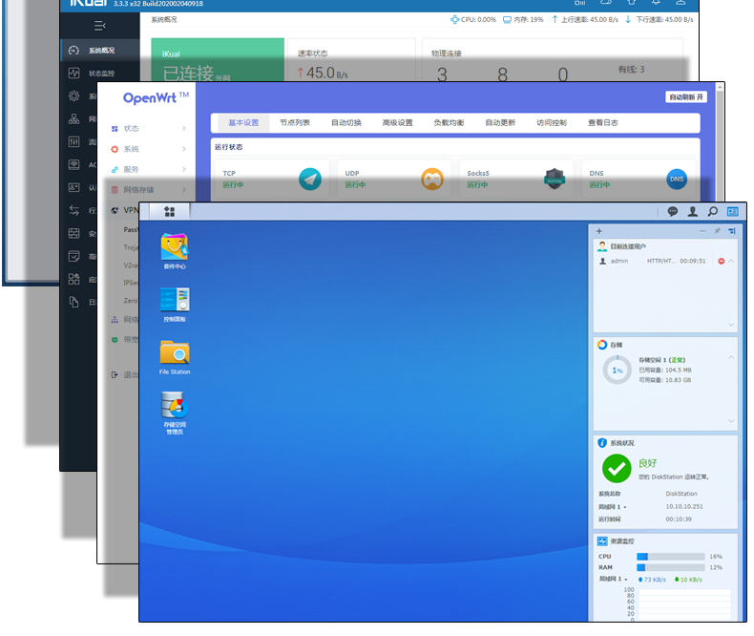This screenshot has width=754, height=636.
Task: Click the iKuai 已连接 green status card
Action: pos(218,60)
